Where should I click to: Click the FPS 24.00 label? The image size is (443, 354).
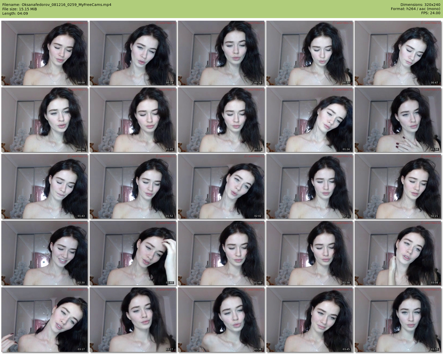431,13
